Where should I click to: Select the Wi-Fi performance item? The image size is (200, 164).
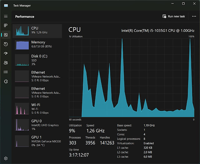pos(37,108)
